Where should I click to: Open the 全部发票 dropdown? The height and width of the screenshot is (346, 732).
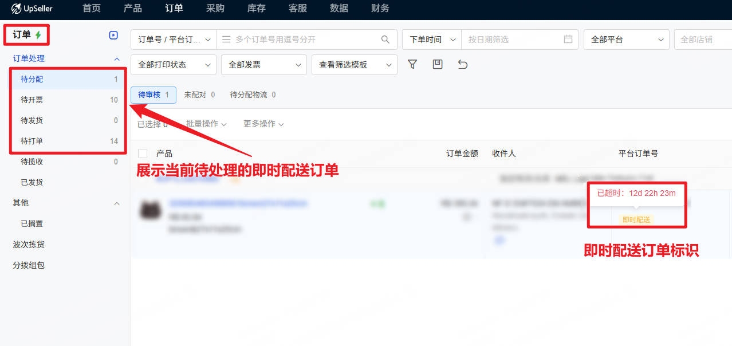264,65
